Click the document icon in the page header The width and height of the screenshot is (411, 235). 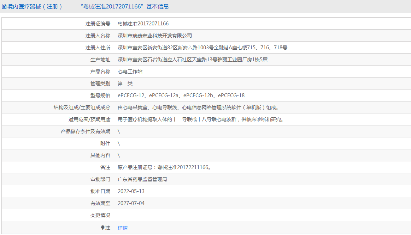click(x=4, y=6)
